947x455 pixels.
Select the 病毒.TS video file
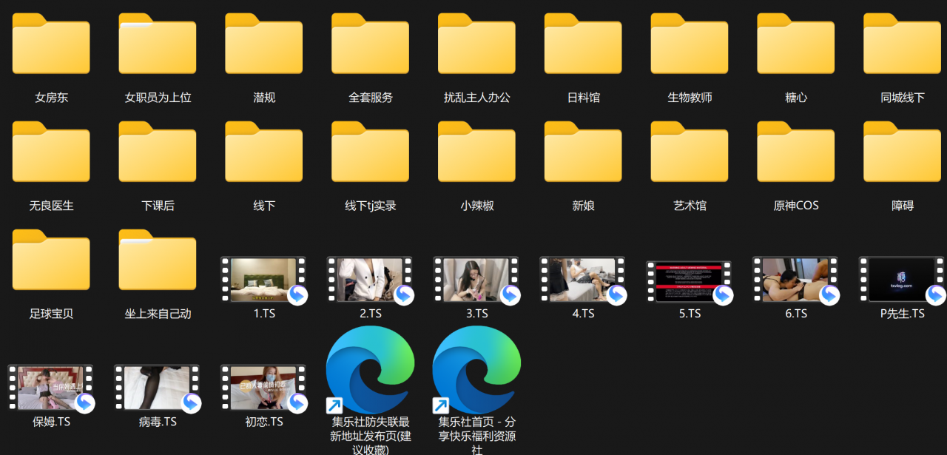click(x=157, y=388)
